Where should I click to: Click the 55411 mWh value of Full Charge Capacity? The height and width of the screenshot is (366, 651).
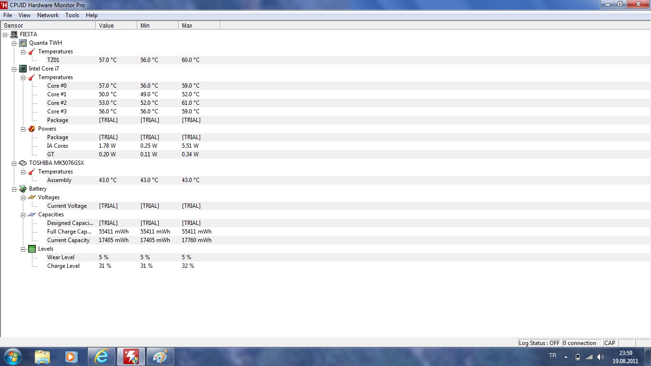114,232
